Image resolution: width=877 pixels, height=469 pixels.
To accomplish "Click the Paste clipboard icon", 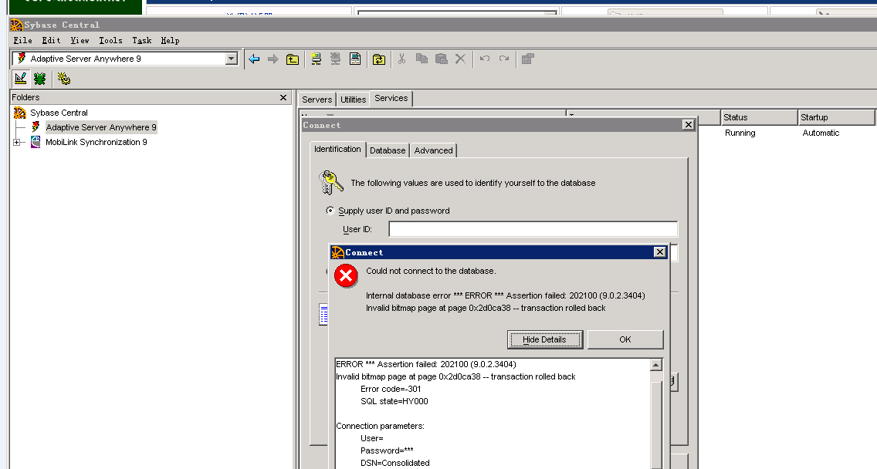I will (442, 59).
